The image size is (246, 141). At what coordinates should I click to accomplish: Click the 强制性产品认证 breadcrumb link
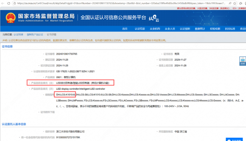click(x=35, y=35)
